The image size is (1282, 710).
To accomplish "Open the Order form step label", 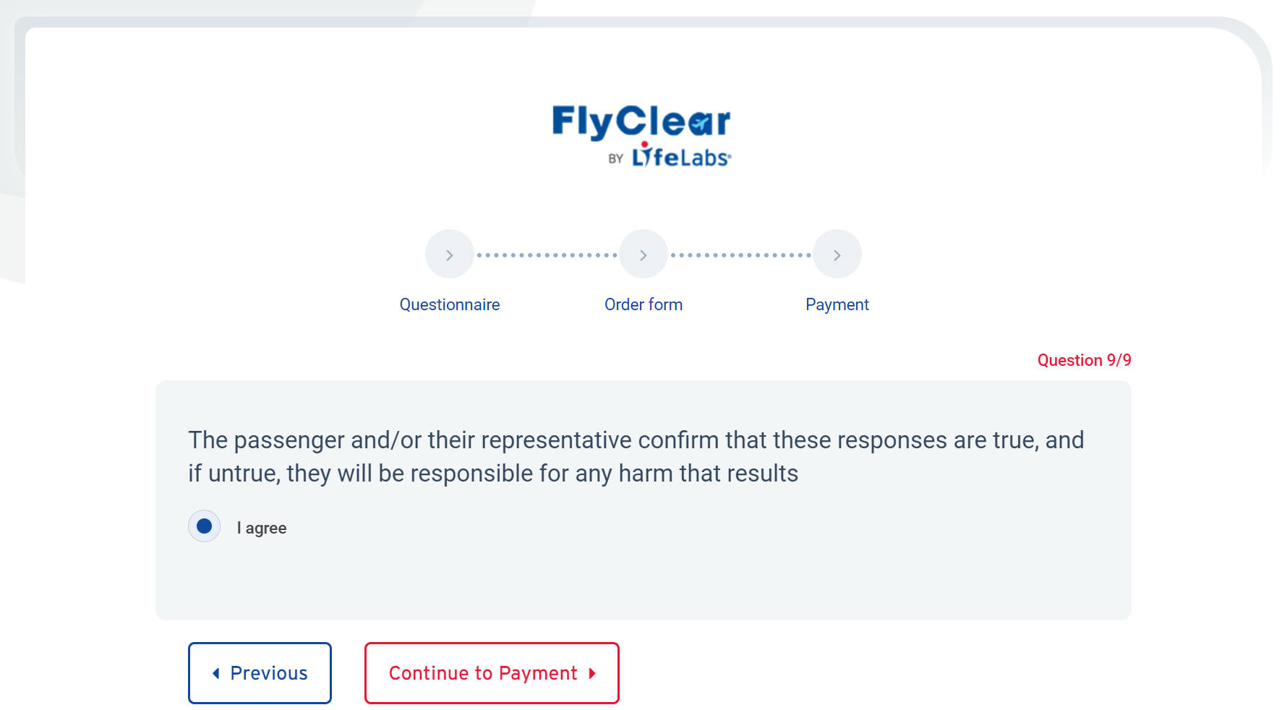I will pyautogui.click(x=643, y=304).
